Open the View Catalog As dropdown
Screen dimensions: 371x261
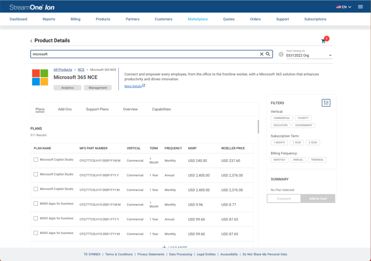(309, 55)
